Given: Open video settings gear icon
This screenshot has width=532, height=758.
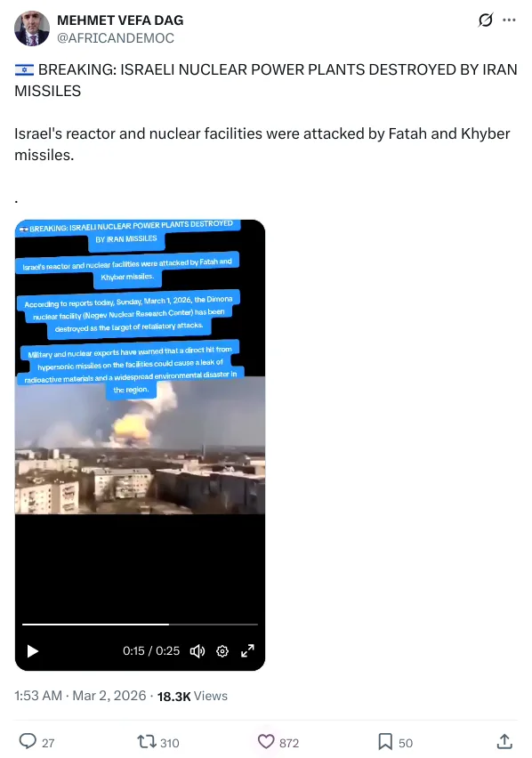Looking at the screenshot, I should tap(222, 651).
